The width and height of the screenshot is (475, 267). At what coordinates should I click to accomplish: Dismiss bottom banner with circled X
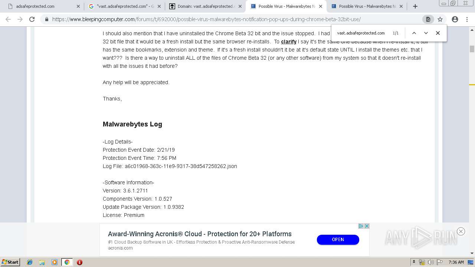pos(461,231)
